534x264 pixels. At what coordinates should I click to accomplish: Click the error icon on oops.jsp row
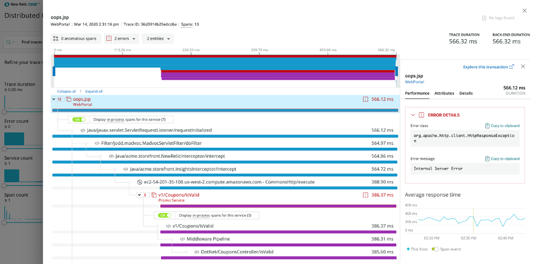click(x=365, y=99)
